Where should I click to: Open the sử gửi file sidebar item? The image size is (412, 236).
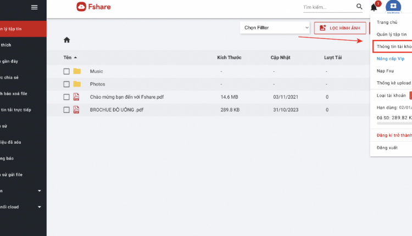click(23, 175)
